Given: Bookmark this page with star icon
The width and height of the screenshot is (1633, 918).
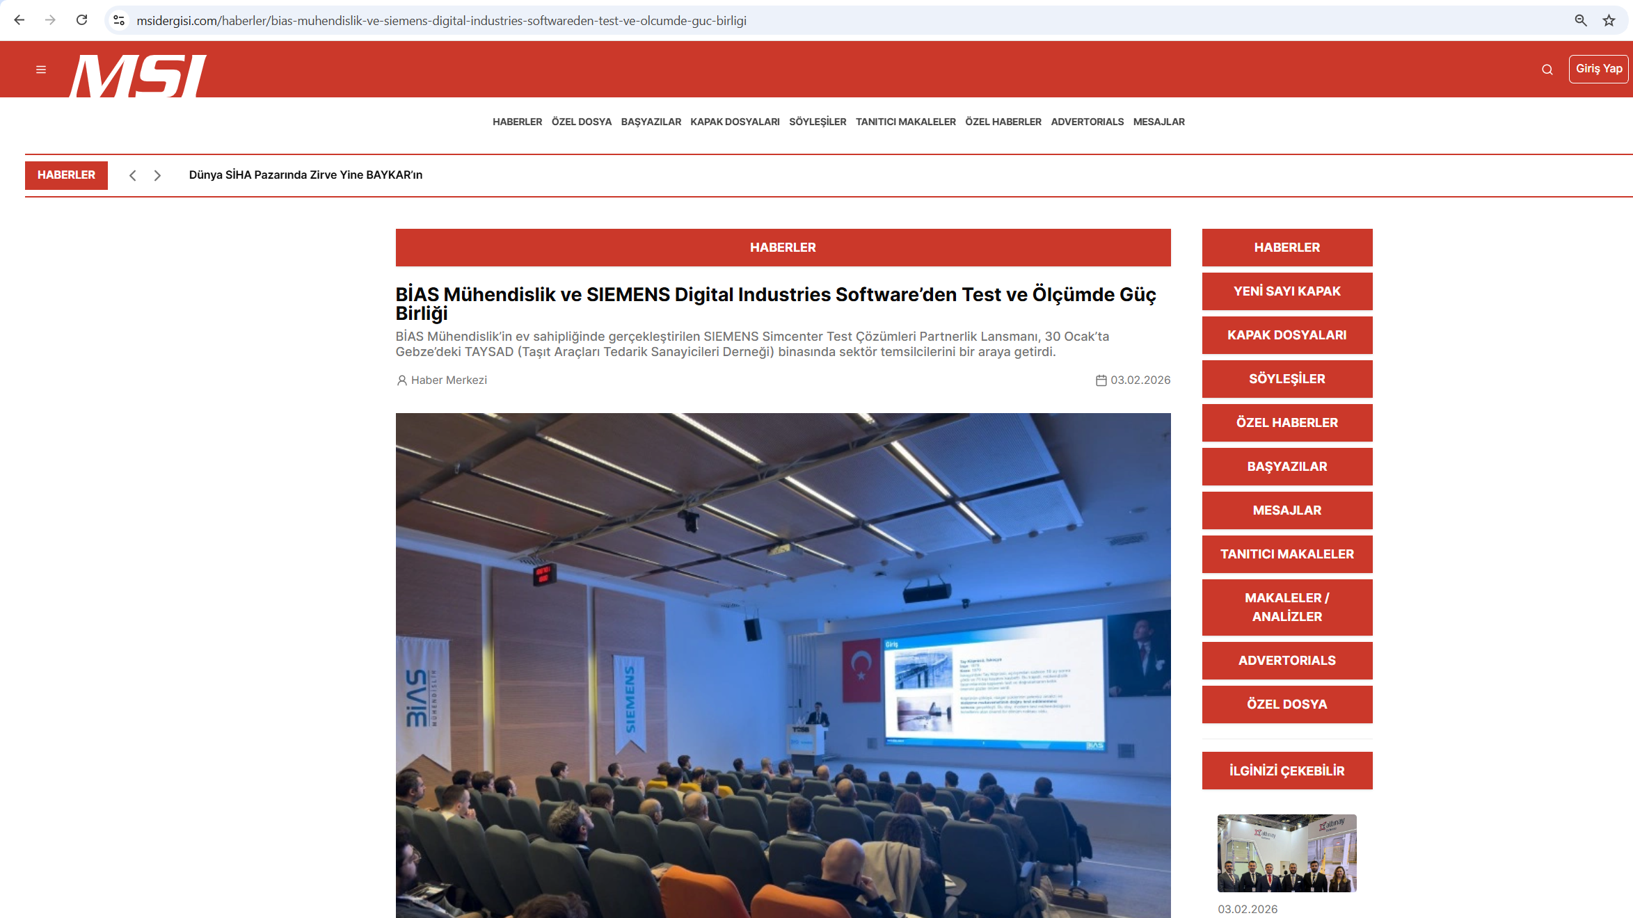Looking at the screenshot, I should (1609, 20).
